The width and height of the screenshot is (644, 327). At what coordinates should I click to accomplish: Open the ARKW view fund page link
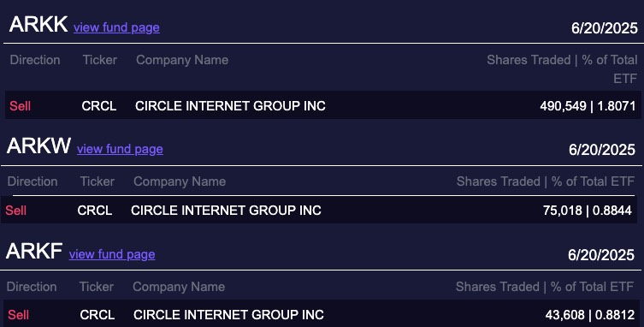[120, 149]
